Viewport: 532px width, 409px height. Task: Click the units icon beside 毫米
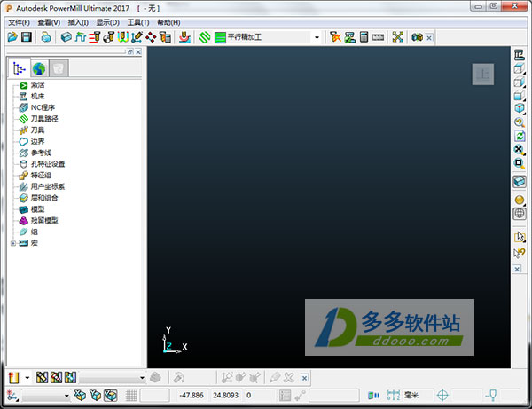coord(393,395)
